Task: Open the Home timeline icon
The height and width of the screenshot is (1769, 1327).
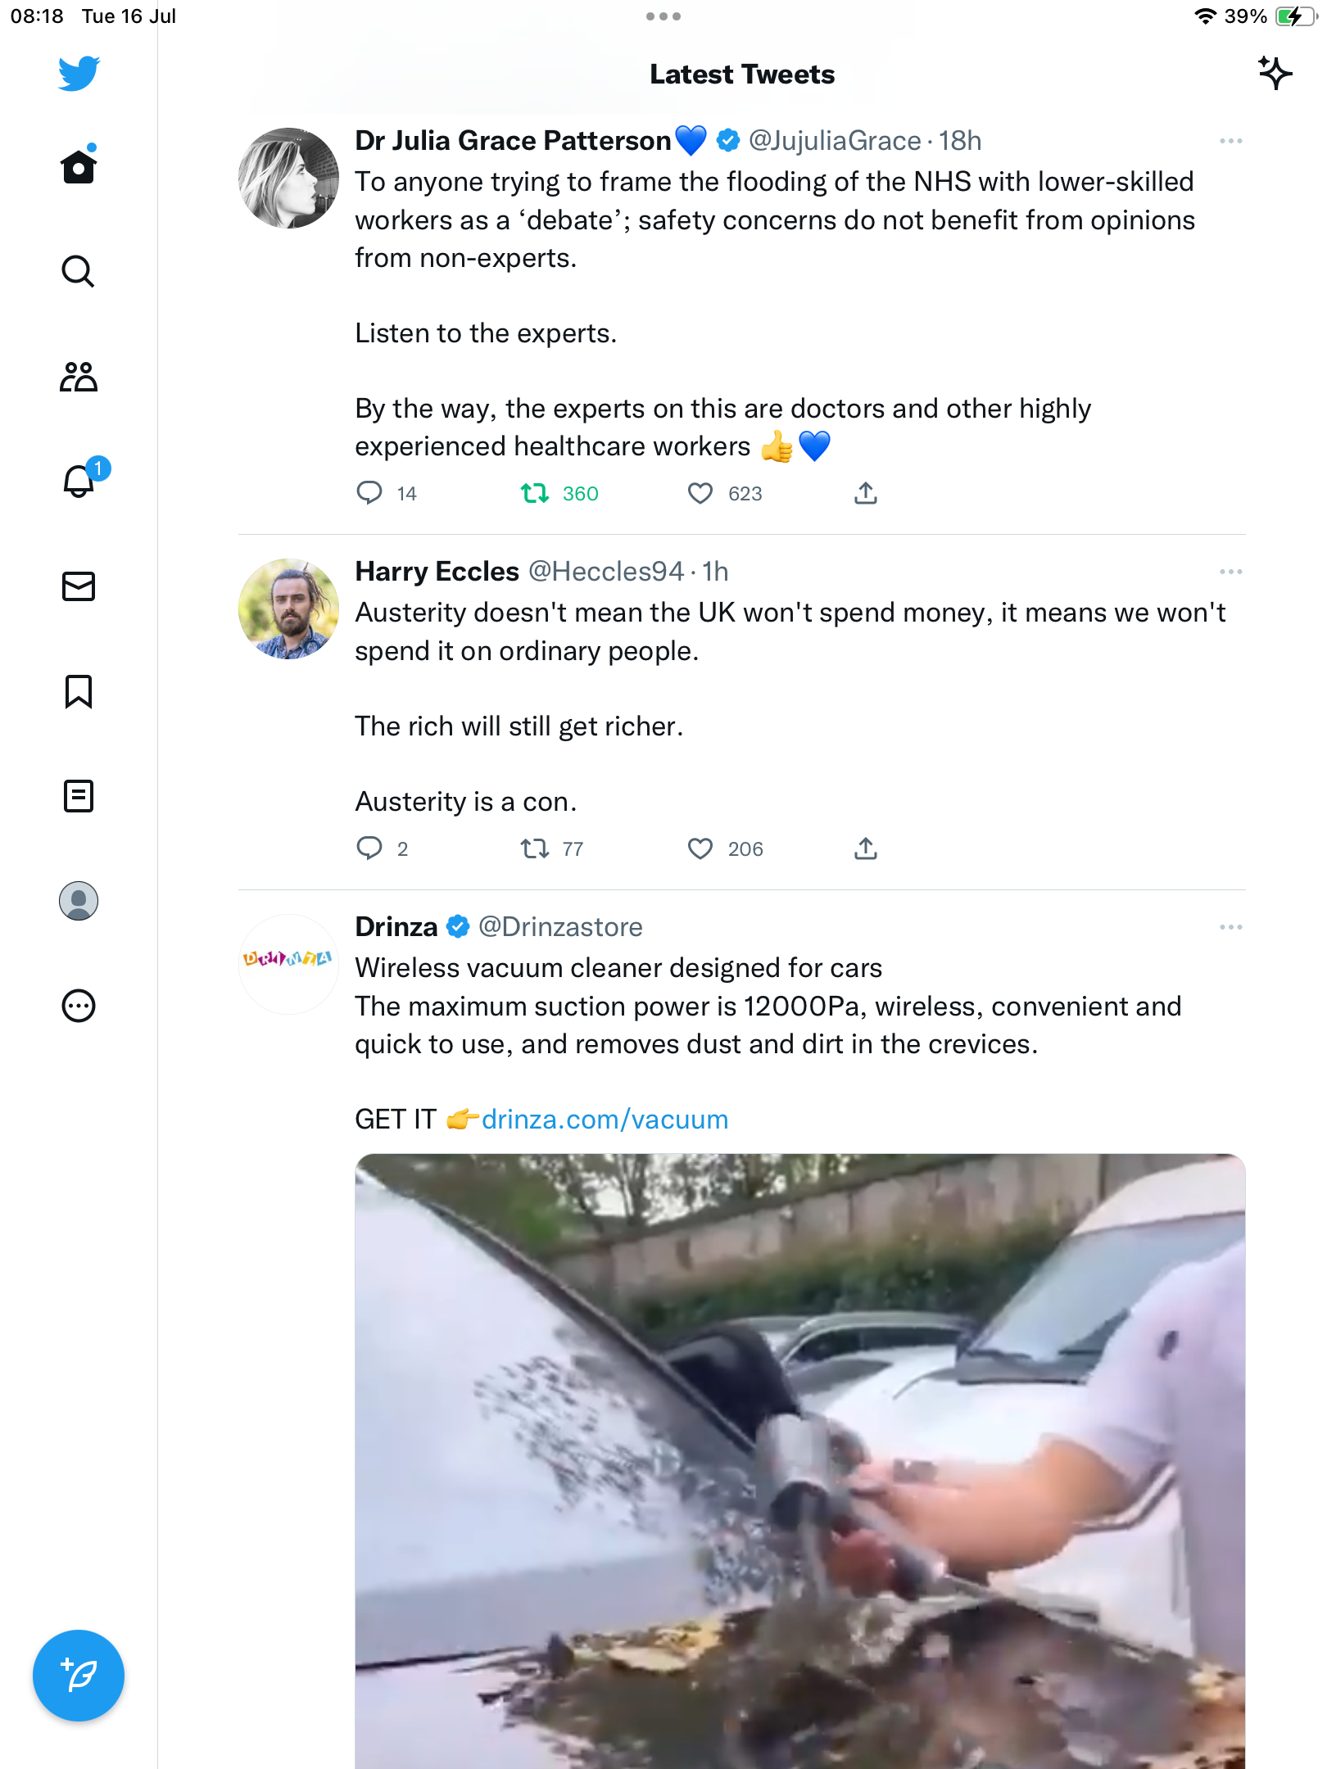Action: point(79,167)
